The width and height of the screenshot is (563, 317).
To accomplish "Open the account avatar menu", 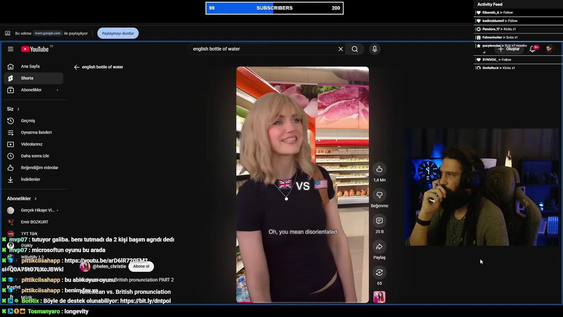I will click(x=549, y=49).
